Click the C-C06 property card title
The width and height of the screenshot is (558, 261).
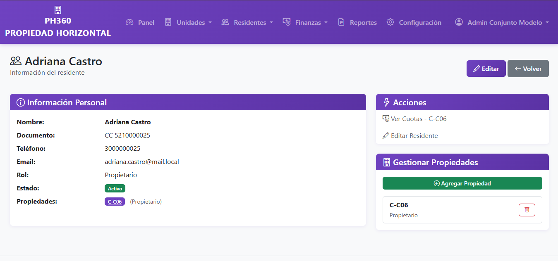pos(399,205)
